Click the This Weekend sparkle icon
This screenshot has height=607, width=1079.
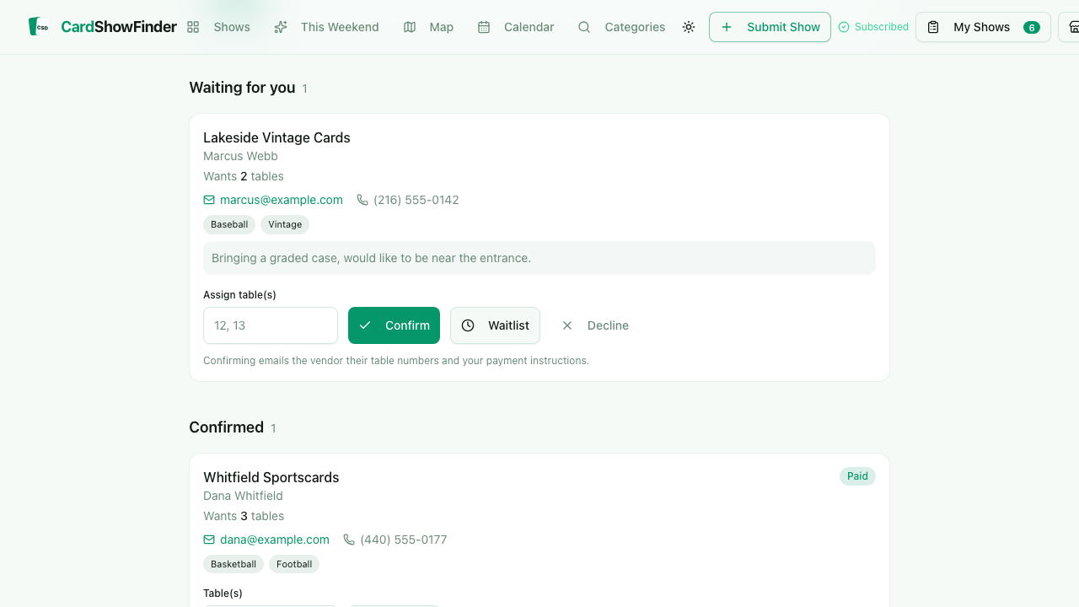click(x=281, y=27)
